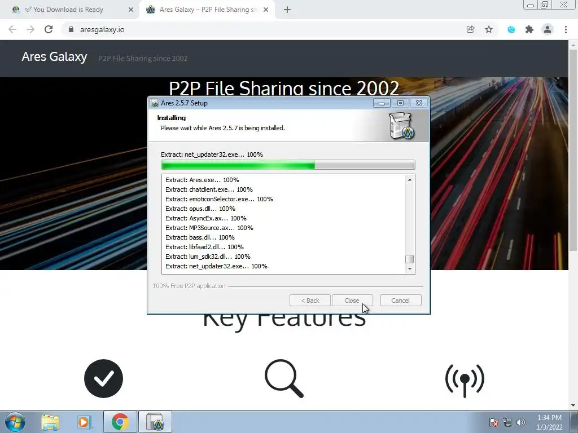Image resolution: width=578 pixels, height=433 pixels.
Task: Minimize the Chrome window
Action: coord(531,5)
